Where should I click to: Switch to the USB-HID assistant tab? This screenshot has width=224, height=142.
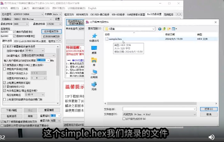tap(118, 14)
